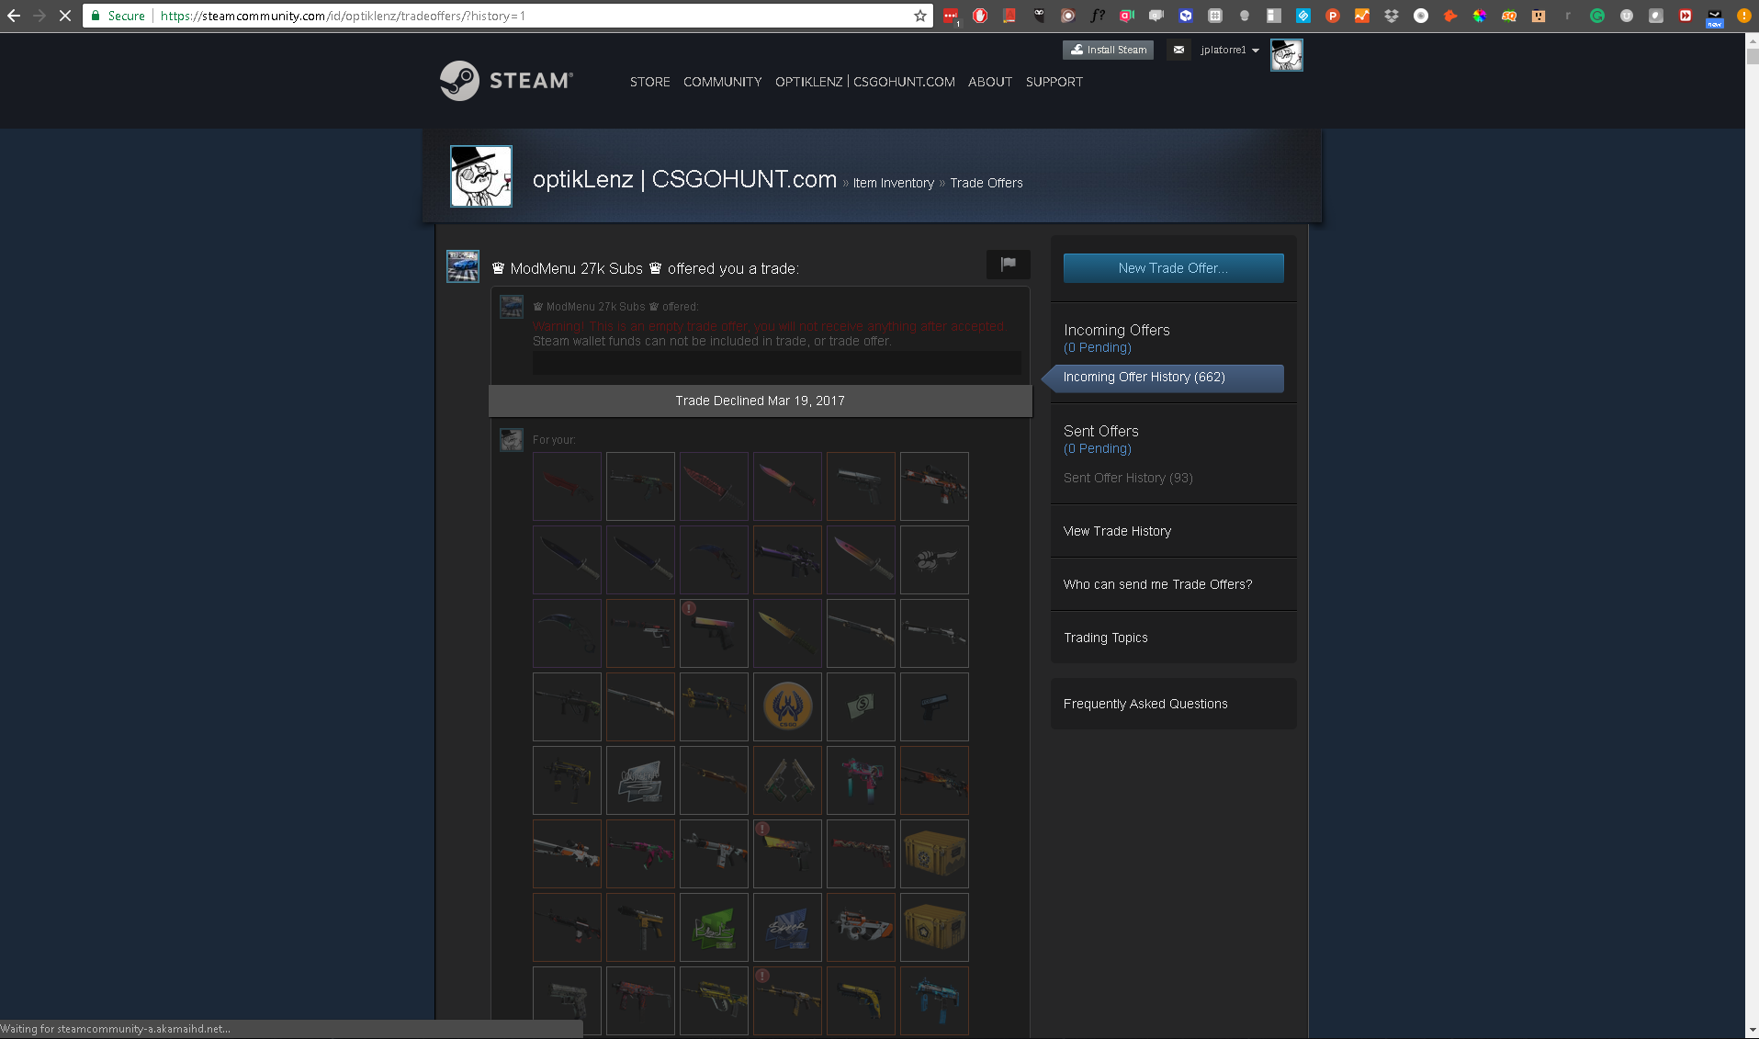
Task: Select the purple scoped rifle item
Action: 787,559
